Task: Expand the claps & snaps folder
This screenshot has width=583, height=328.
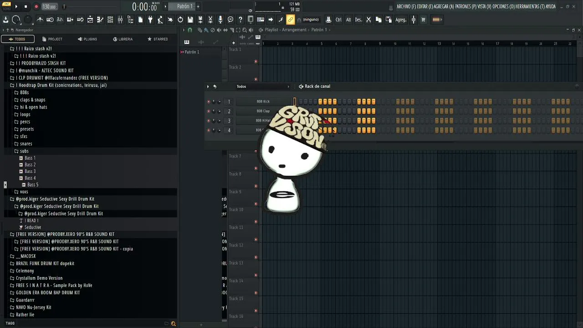Action: pyautogui.click(x=16, y=100)
